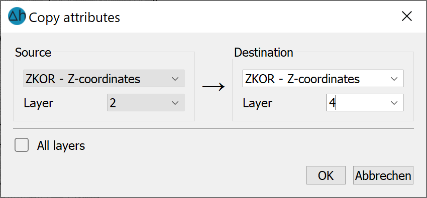
Task: Click the Δh application icon in title bar
Action: 17,17
